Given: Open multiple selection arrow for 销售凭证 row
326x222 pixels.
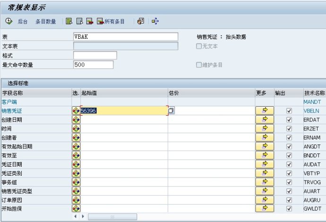Looking at the screenshot, I should tap(265, 111).
